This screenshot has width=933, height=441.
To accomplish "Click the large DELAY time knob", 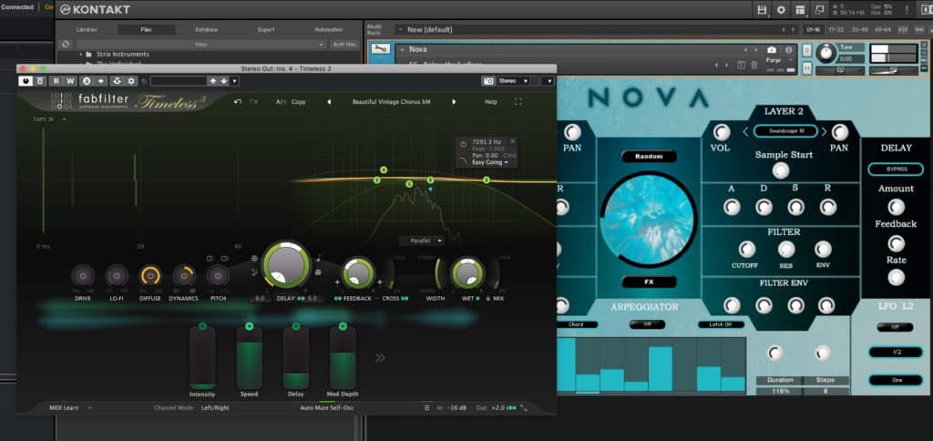I will (x=286, y=264).
